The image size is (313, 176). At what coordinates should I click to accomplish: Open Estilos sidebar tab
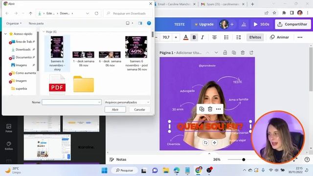click(x=9, y=146)
